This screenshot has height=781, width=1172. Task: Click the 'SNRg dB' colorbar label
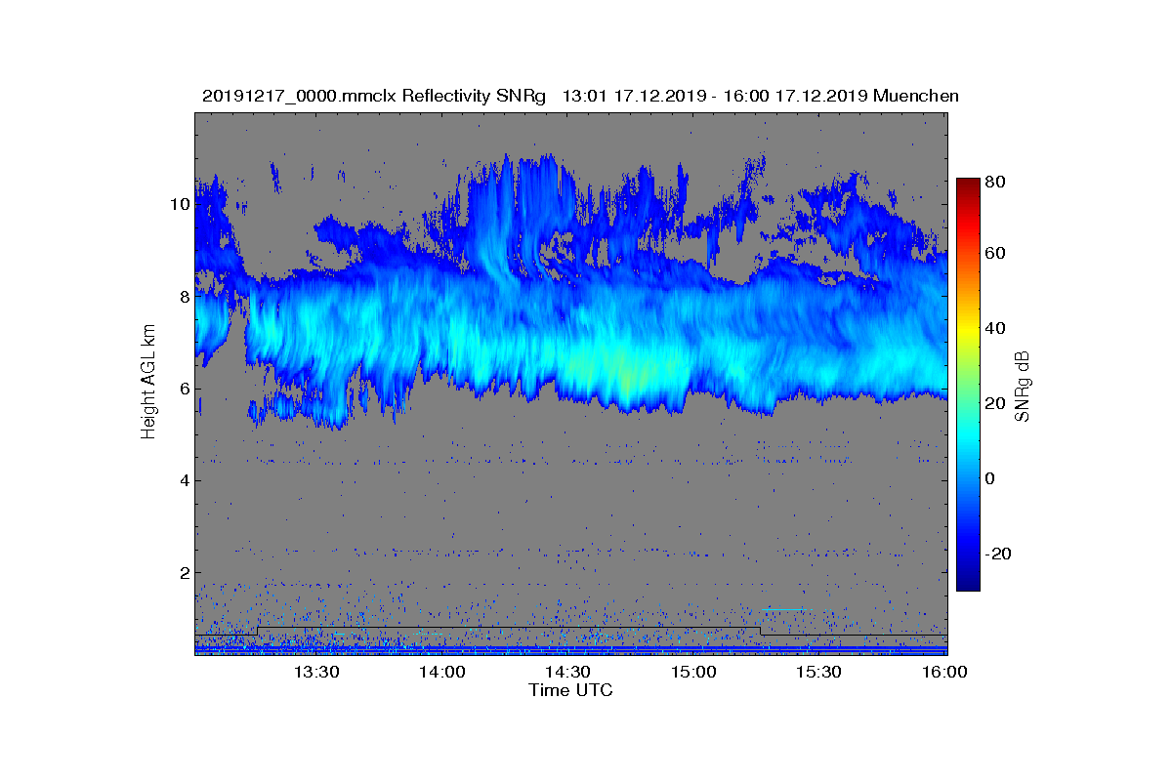1023,387
